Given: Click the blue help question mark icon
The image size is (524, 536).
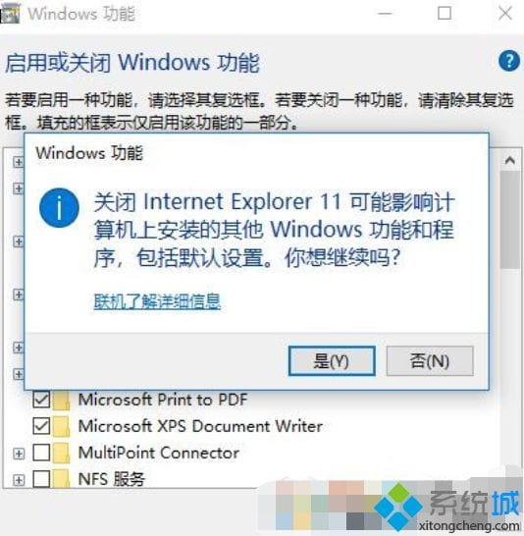Looking at the screenshot, I should tap(509, 61).
